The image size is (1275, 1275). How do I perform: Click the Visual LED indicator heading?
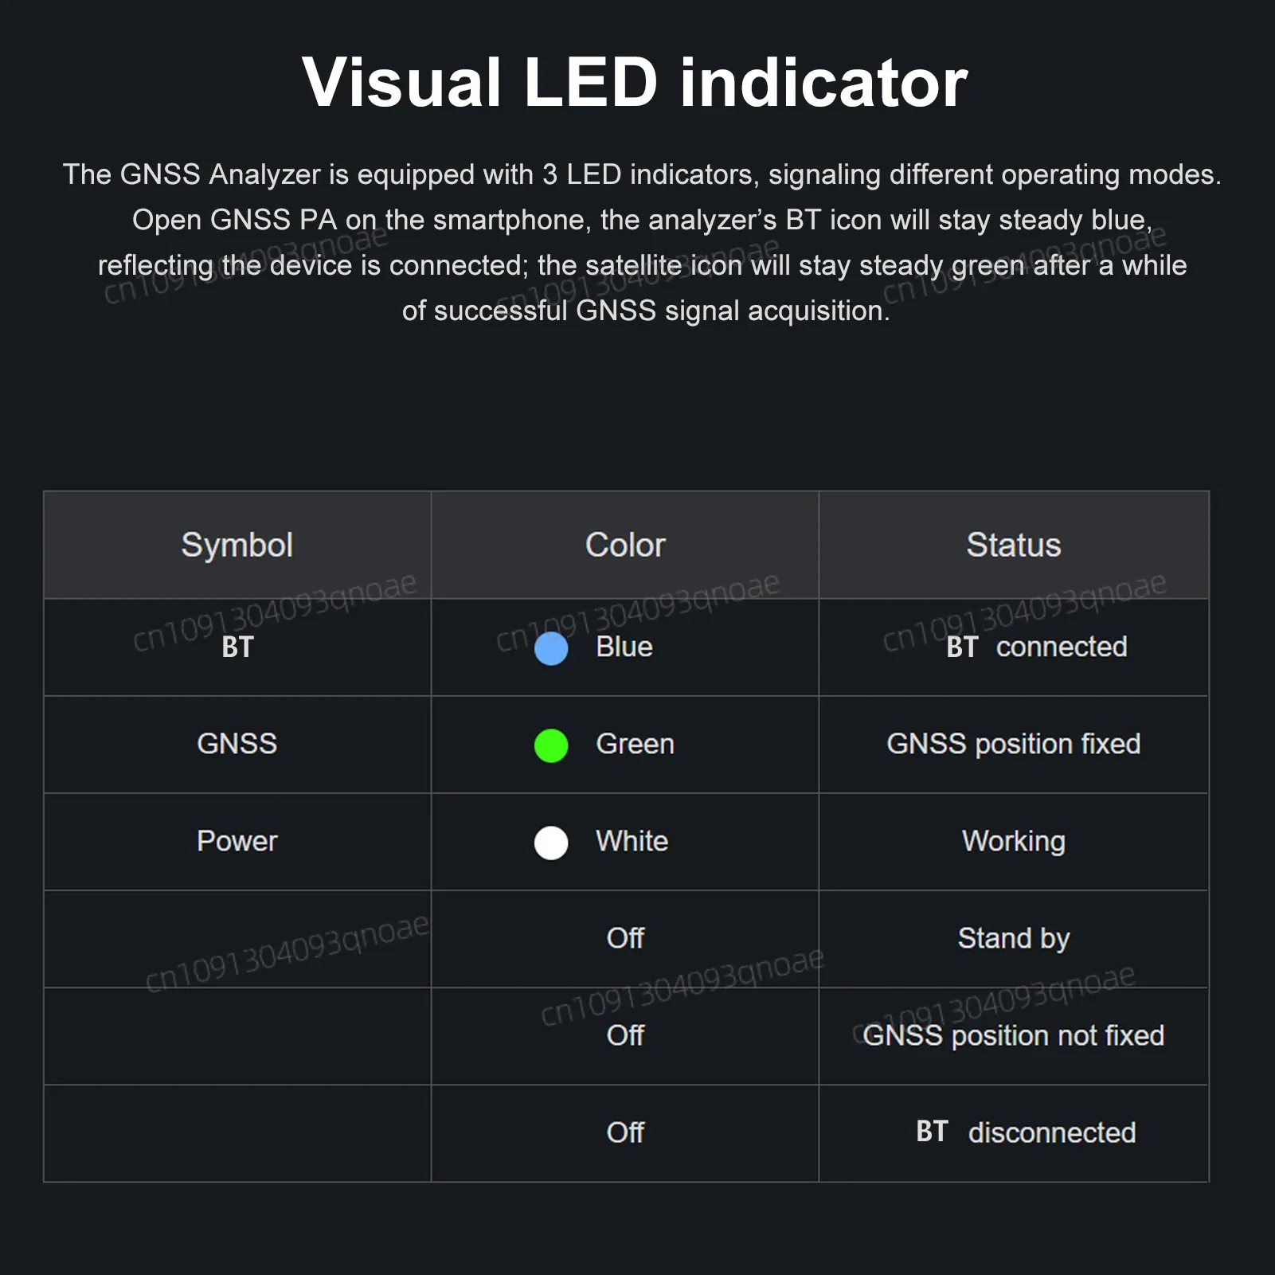[x=635, y=83]
